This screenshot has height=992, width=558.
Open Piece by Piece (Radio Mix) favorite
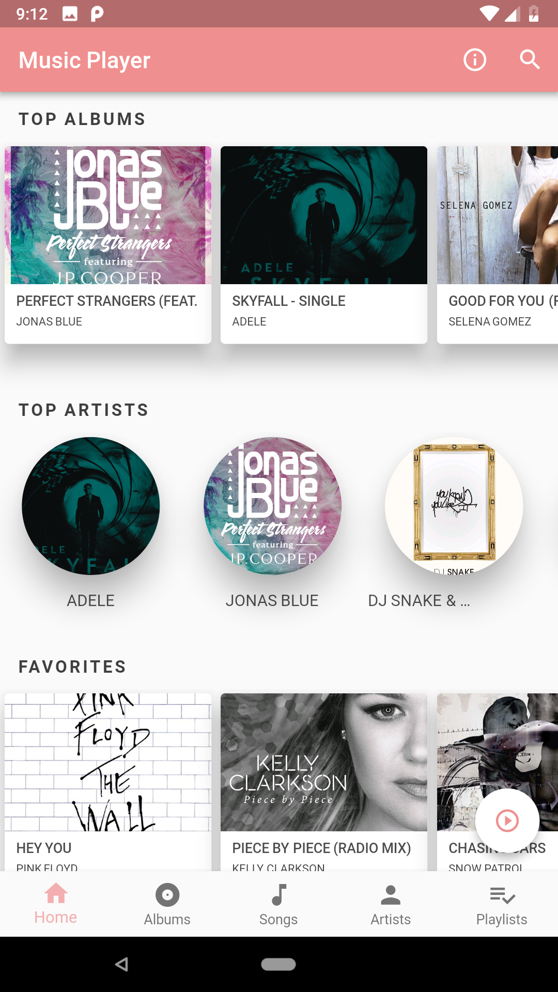pyautogui.click(x=324, y=782)
